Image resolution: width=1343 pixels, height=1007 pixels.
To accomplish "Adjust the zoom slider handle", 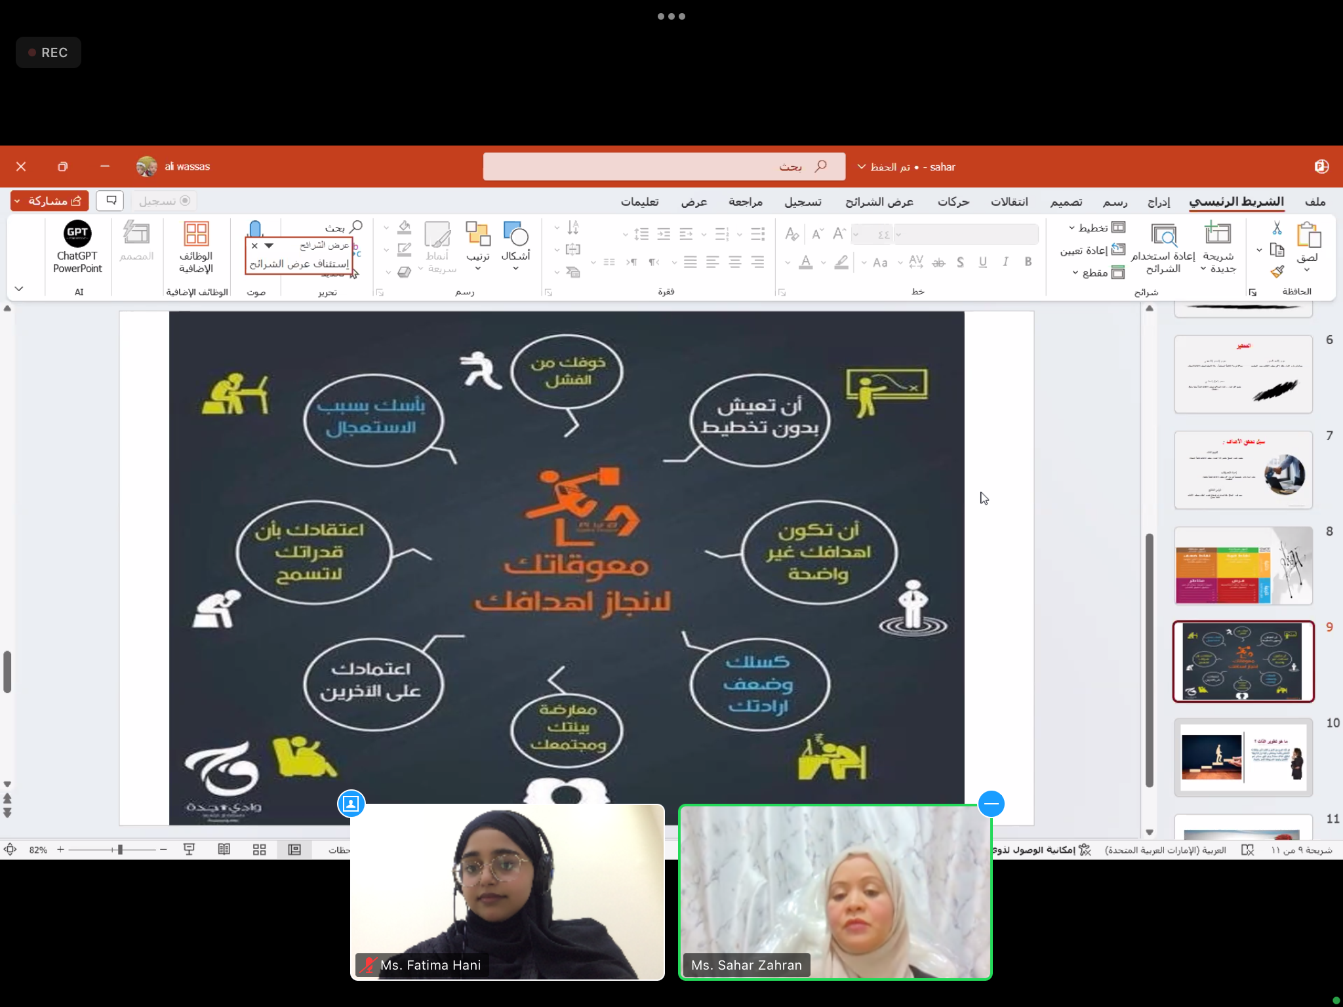I will pyautogui.click(x=120, y=850).
